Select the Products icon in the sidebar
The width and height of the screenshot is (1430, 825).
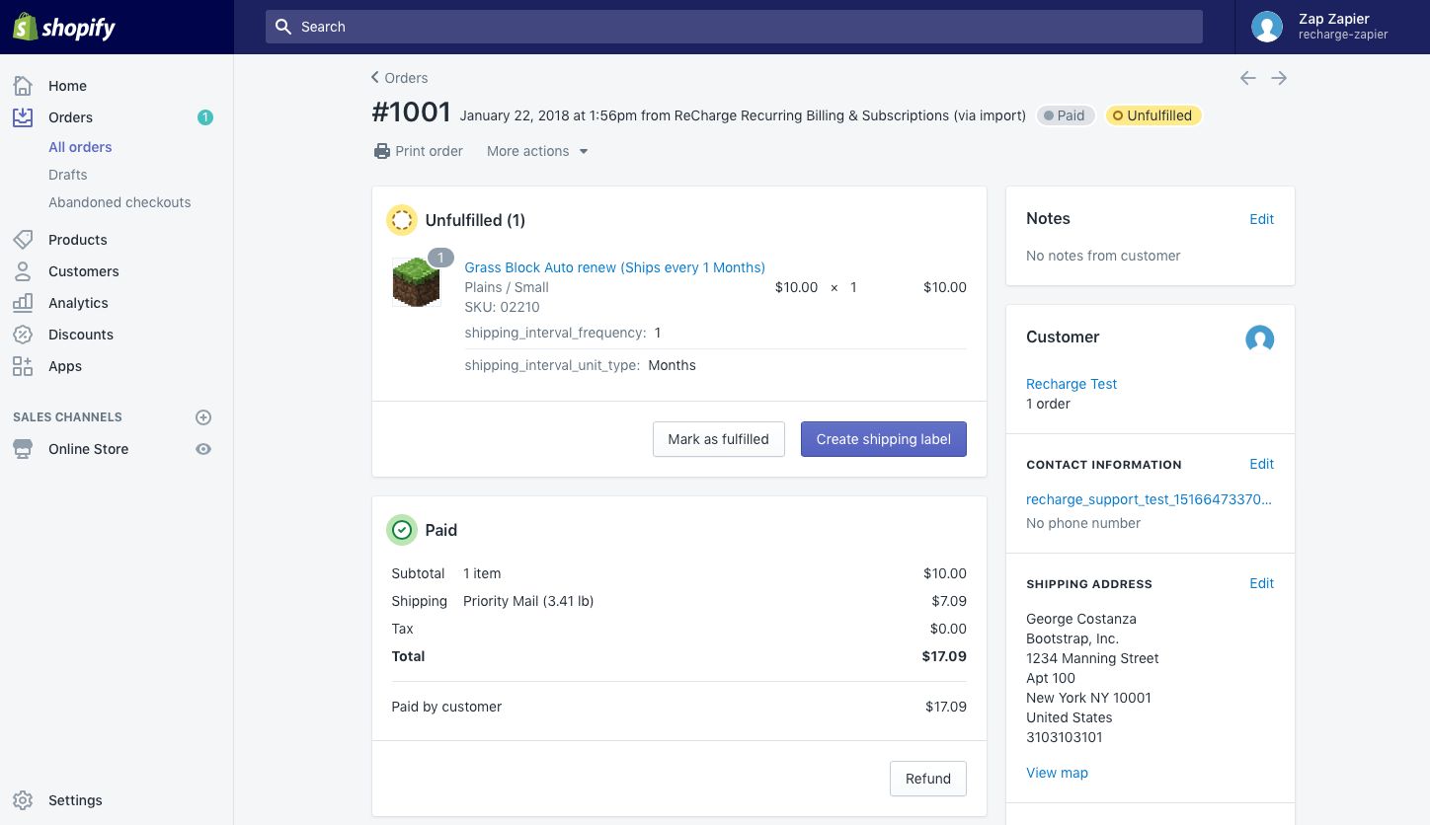[22, 239]
